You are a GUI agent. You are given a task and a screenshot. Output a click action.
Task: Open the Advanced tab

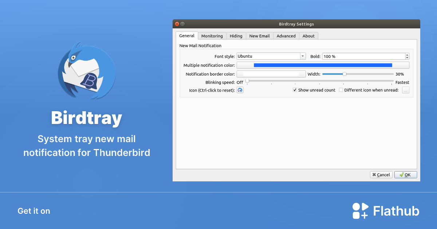[x=286, y=36]
